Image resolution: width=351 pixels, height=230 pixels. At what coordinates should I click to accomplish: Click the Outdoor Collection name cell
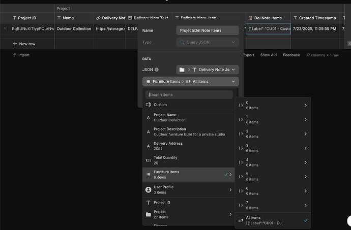coord(74,28)
